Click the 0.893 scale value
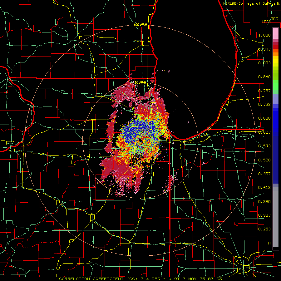The width and height of the screenshot is (281, 281). point(264,63)
